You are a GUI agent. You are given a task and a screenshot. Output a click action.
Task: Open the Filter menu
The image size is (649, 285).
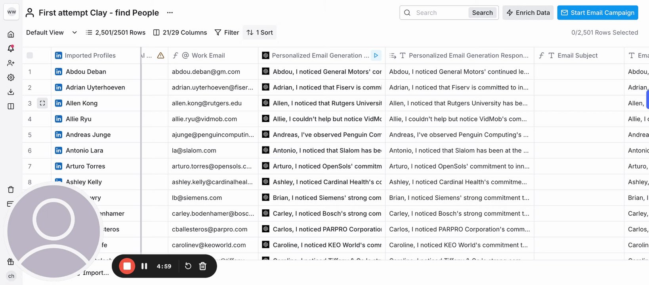pyautogui.click(x=227, y=32)
